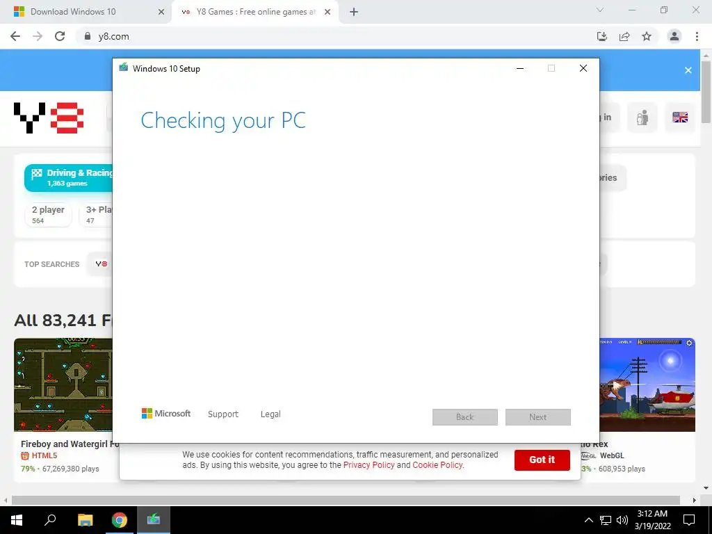Click Legal link in Windows 10 Setup

270,414
